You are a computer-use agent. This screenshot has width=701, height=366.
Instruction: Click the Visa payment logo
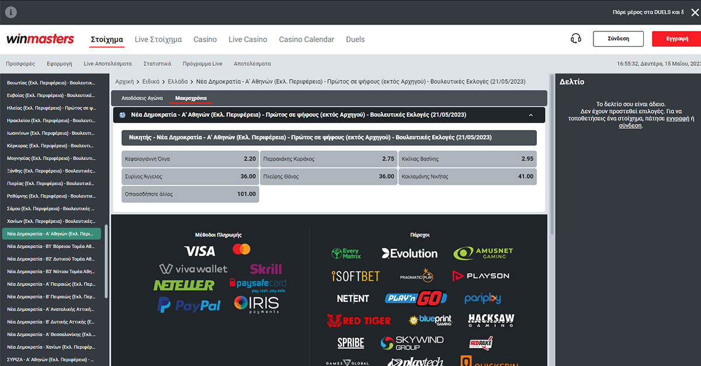(199, 251)
